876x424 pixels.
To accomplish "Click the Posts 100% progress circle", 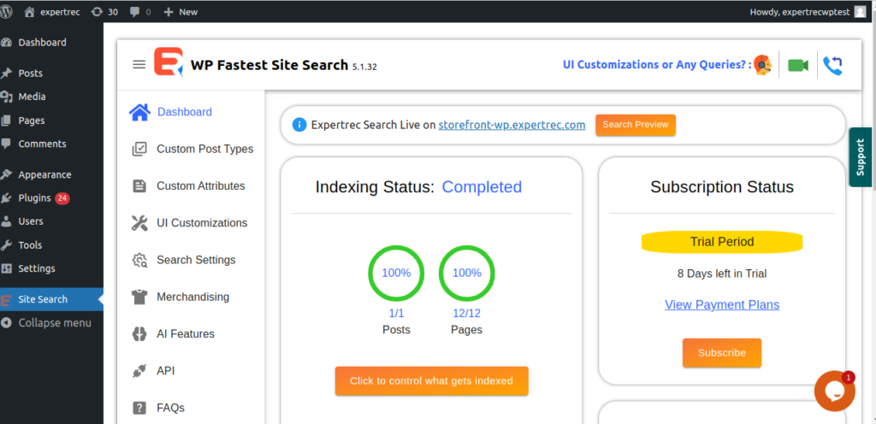I will click(396, 274).
